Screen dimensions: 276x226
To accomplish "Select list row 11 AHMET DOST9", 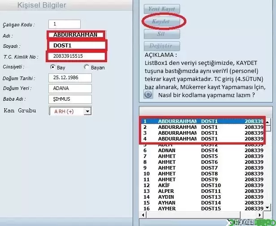I will click(x=203, y=179).
